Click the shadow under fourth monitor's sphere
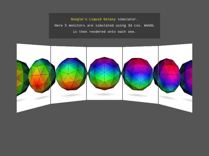 click(x=137, y=95)
